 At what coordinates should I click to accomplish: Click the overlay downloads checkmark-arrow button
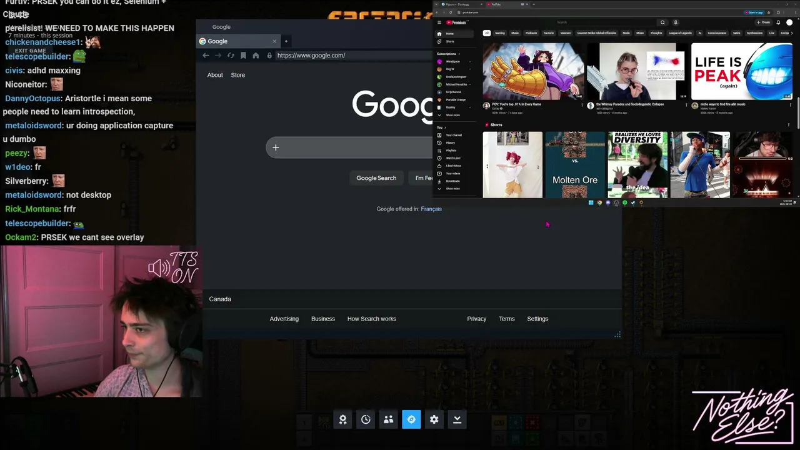coord(457,420)
